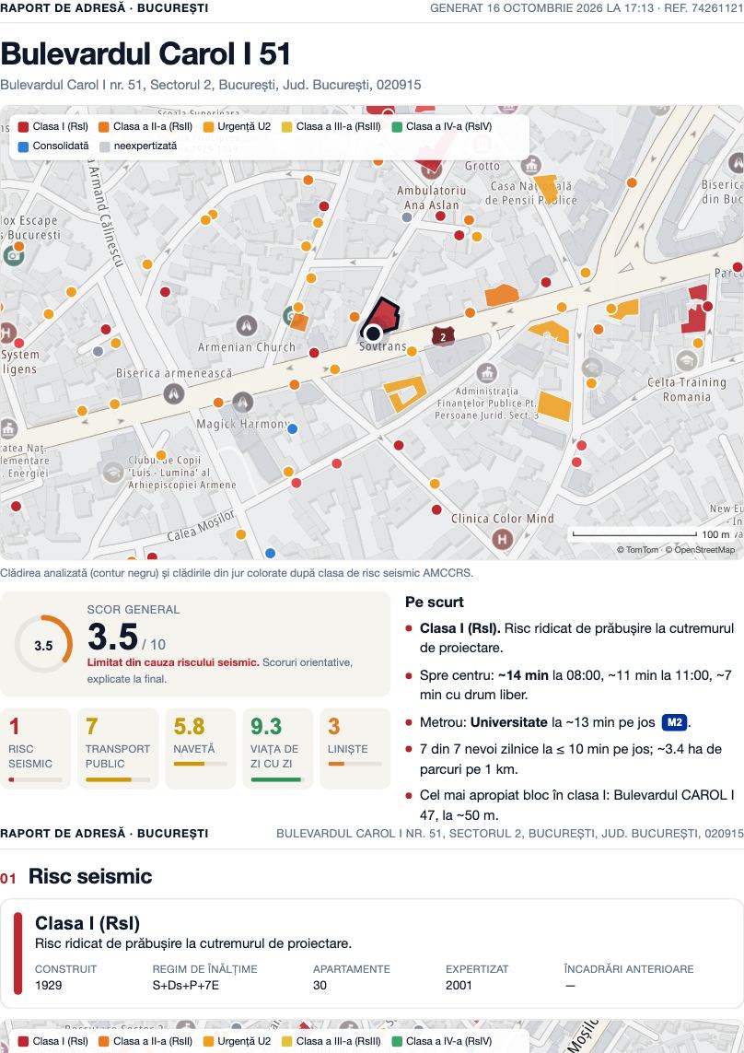The image size is (744, 1053).
Task: Click the Celta Training Romania map icon
Action: pyautogui.click(x=686, y=360)
